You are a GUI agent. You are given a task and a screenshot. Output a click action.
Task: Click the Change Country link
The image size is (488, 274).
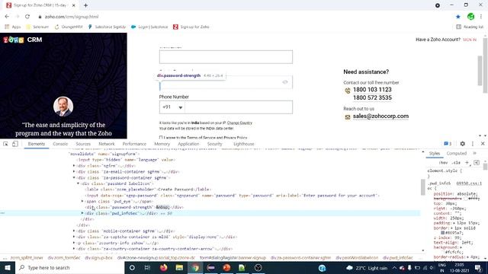pyautogui.click(x=239, y=123)
